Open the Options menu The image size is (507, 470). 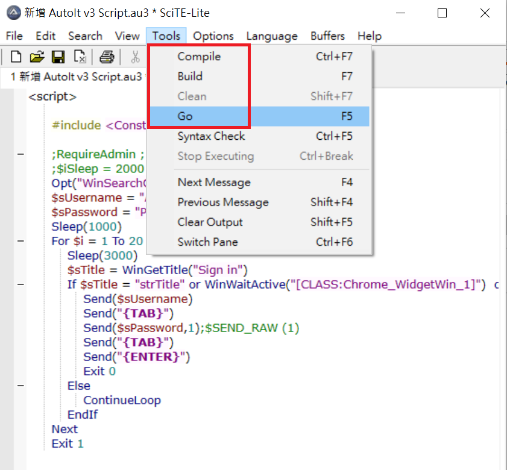213,36
